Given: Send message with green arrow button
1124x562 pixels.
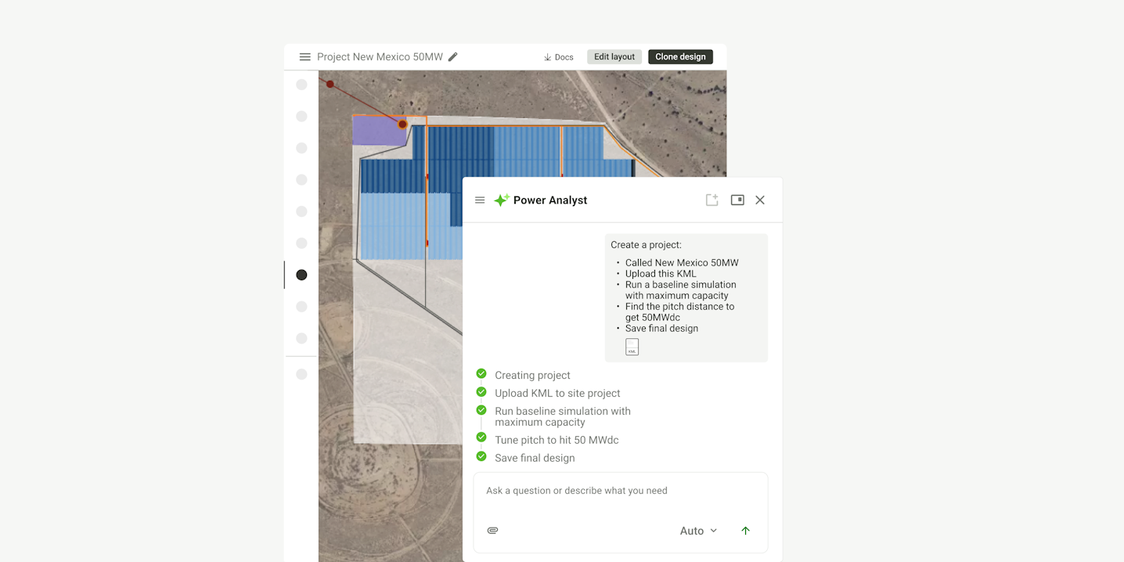Looking at the screenshot, I should [x=745, y=531].
